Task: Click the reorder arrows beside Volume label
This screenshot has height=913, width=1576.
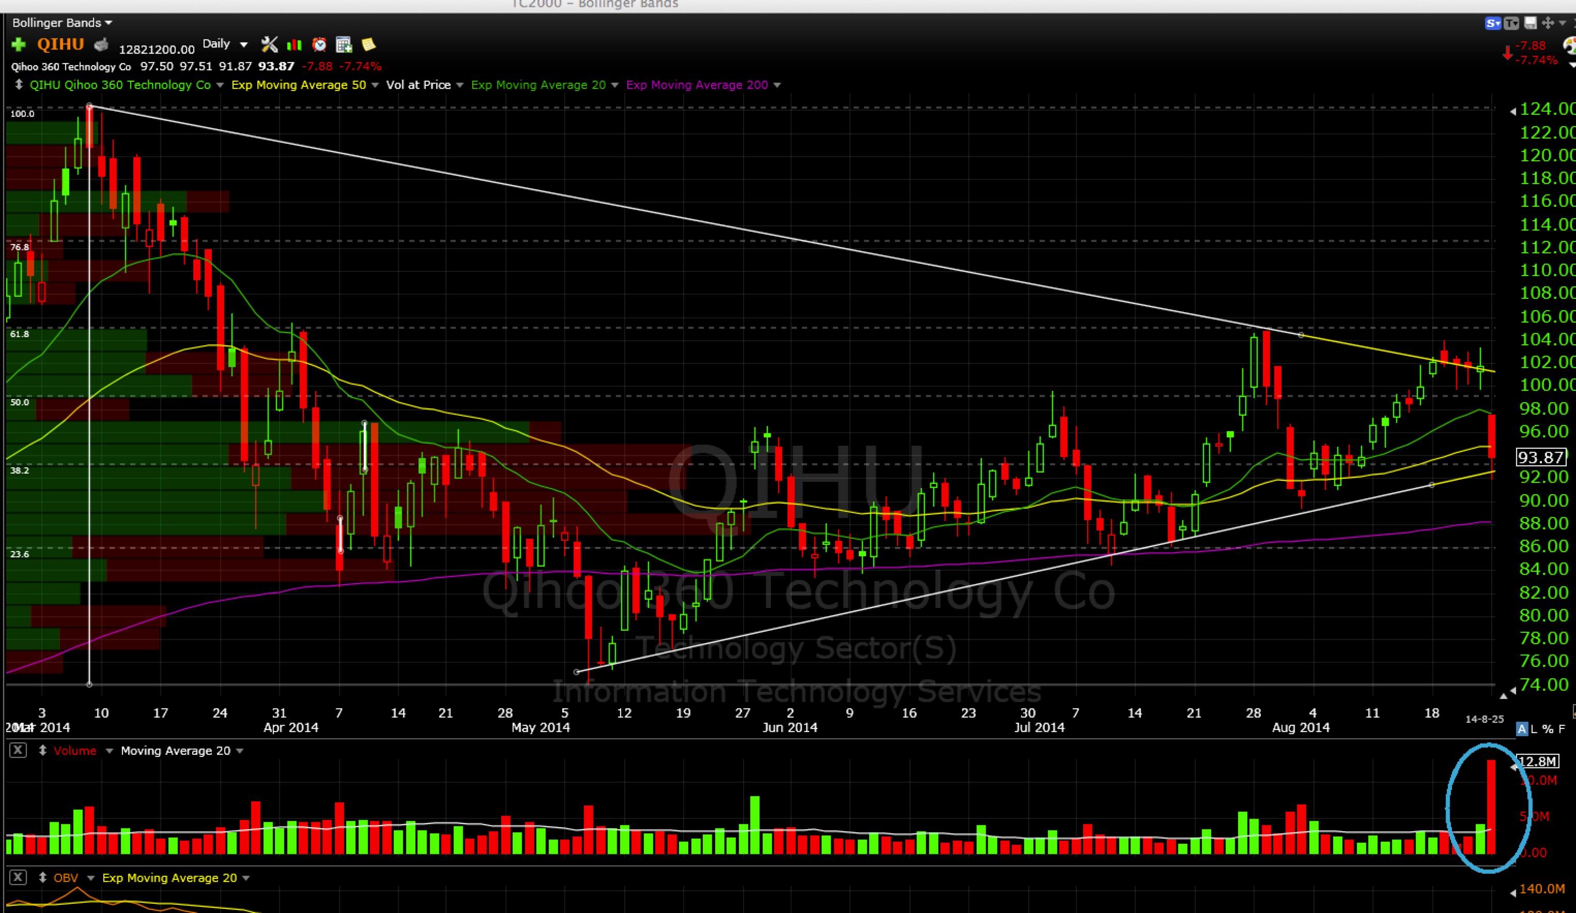Action: [x=42, y=750]
